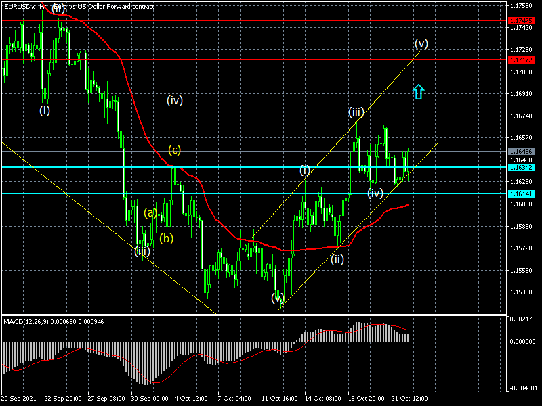Click the (v) label above the cyan arrow
This screenshot has width=542, height=406.
pos(421,44)
